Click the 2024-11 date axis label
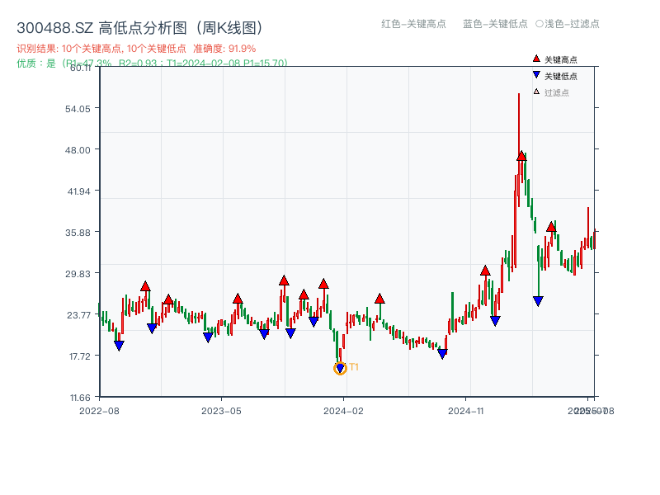Screen dimensions: 660x495 tap(465, 411)
